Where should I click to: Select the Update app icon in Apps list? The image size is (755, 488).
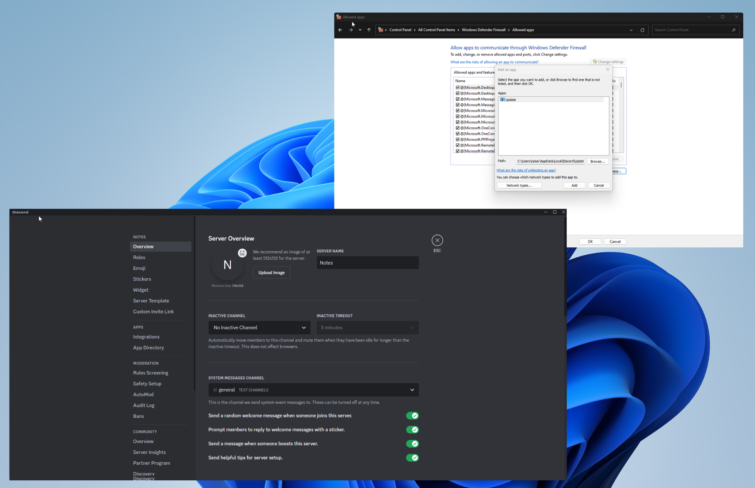502,100
